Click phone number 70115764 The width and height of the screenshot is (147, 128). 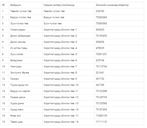[101, 67]
